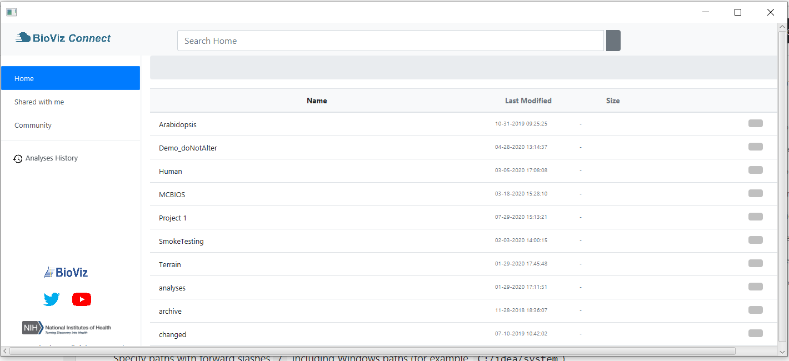Open the Demo_doNotAlter folder
The height and width of the screenshot is (361, 789).
click(188, 148)
